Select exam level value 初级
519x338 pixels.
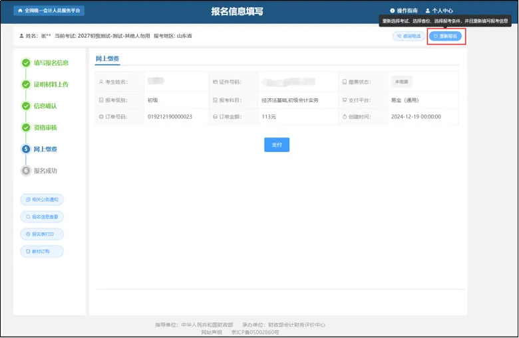(x=153, y=100)
